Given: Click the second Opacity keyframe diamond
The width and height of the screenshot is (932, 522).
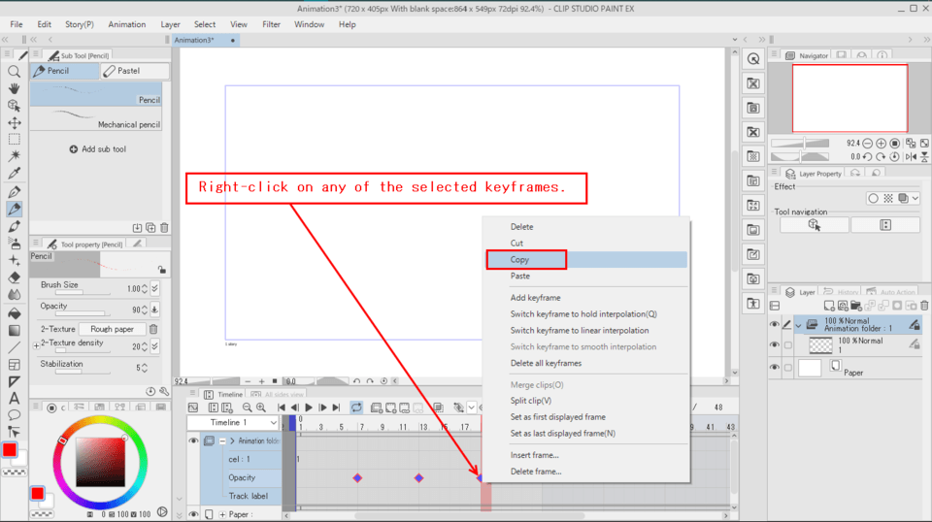Looking at the screenshot, I should [x=418, y=478].
